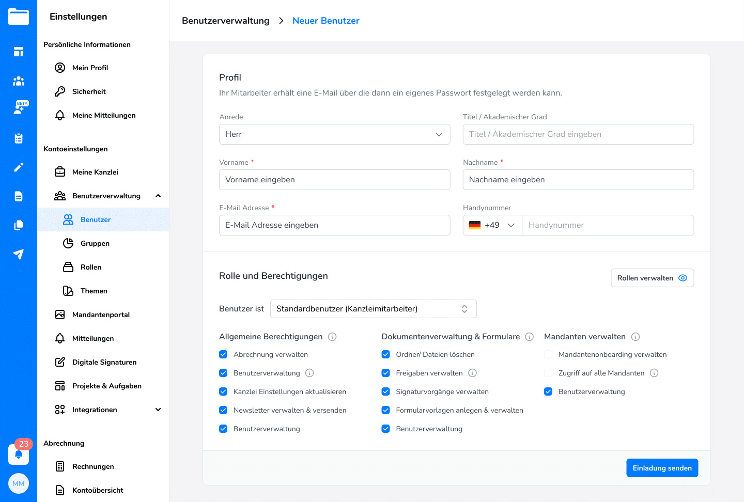Click the pencil edit icon in left rail
This screenshot has height=502, width=744.
[19, 167]
